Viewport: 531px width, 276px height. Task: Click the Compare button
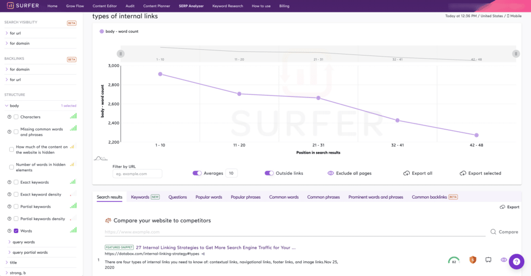(504, 231)
